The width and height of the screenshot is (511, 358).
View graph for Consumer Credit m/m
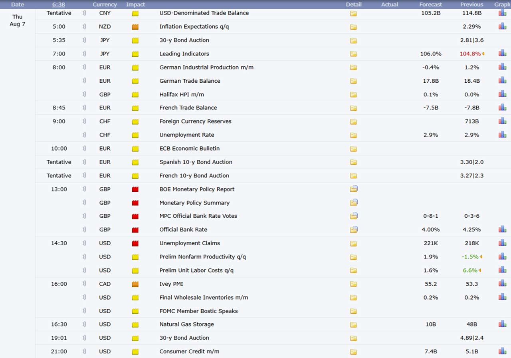pyautogui.click(x=502, y=351)
